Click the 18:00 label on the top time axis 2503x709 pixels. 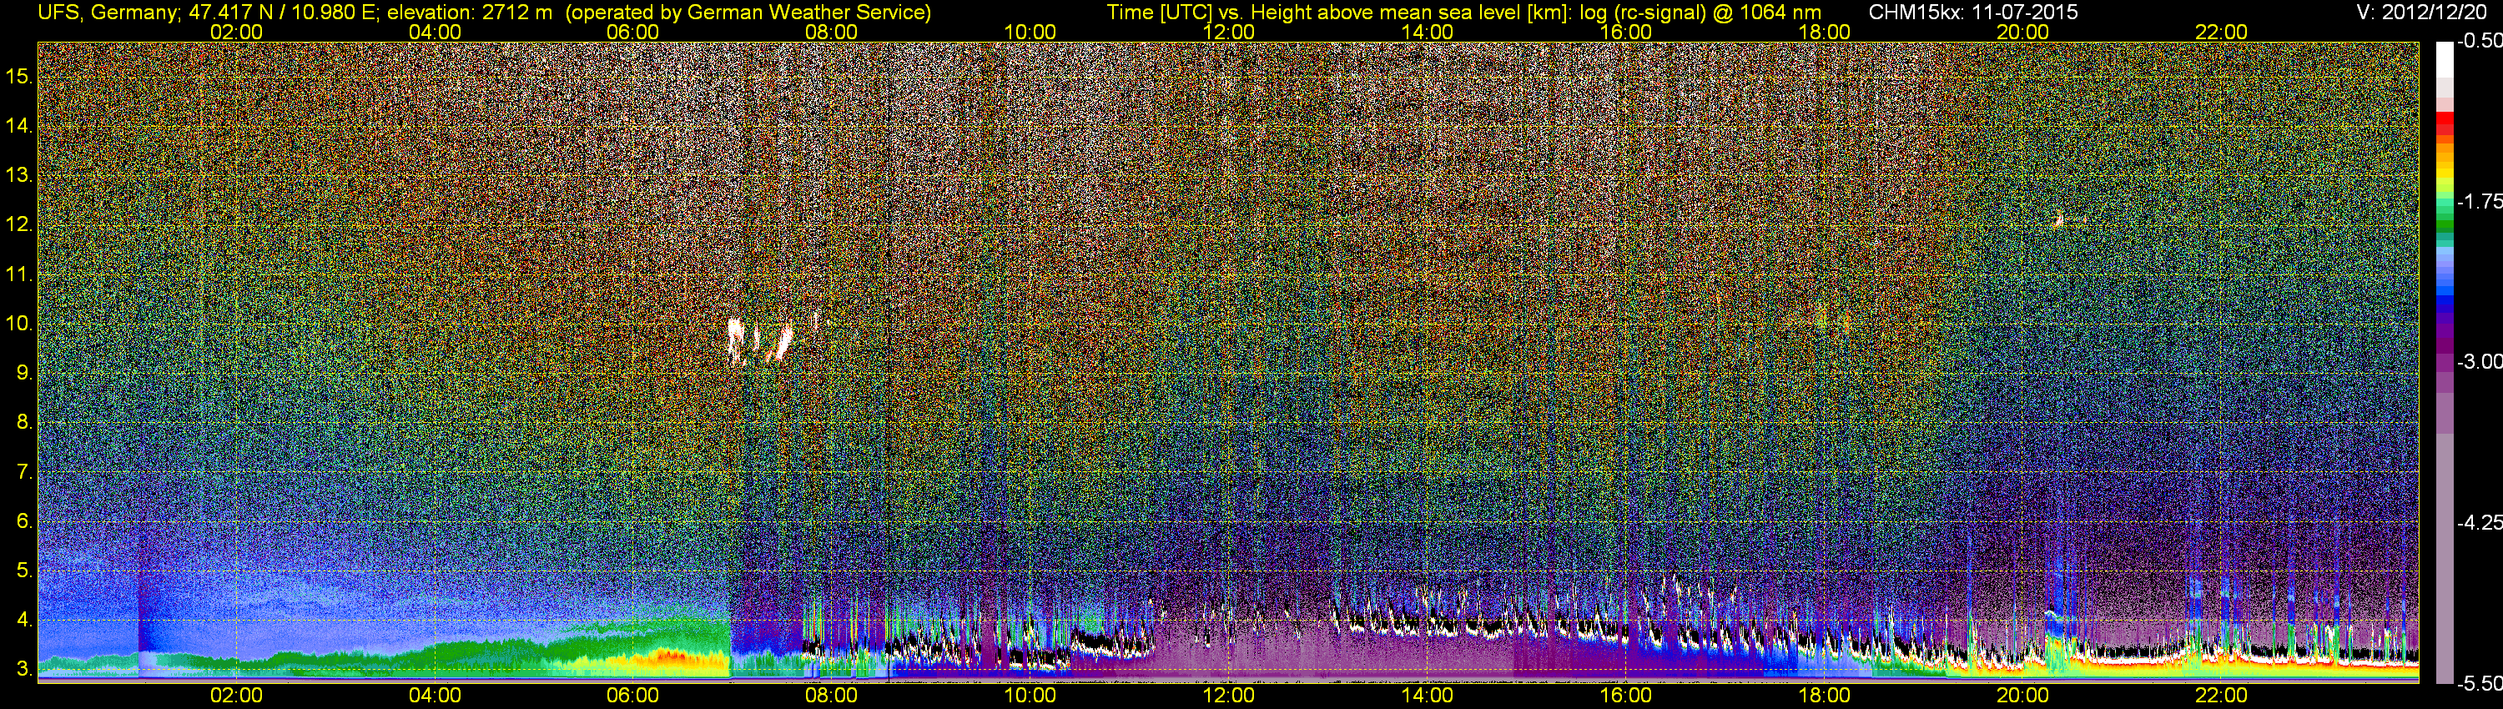coord(1824,31)
